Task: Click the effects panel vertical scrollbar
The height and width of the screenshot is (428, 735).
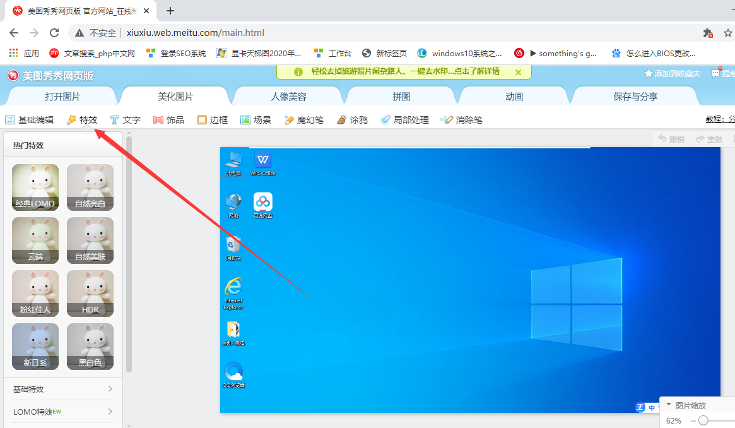Action: pos(129,254)
